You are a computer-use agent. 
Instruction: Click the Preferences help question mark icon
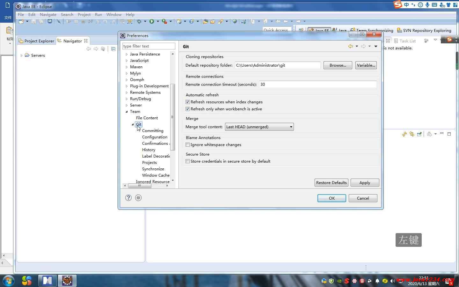click(x=128, y=198)
